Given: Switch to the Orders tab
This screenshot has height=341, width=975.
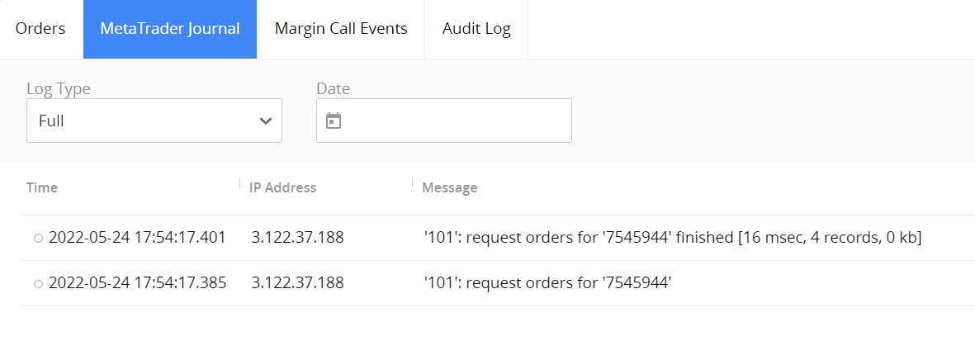Looking at the screenshot, I should [40, 29].
